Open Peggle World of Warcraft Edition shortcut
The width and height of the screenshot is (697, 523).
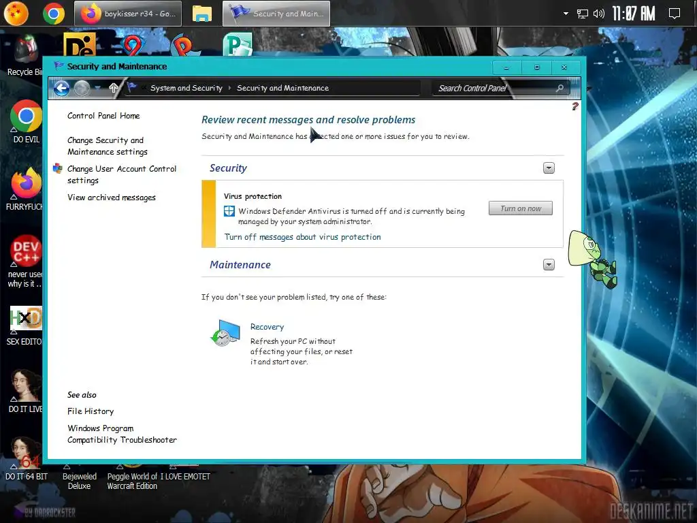(133, 476)
